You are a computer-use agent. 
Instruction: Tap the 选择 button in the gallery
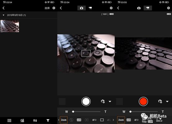point(47,8)
